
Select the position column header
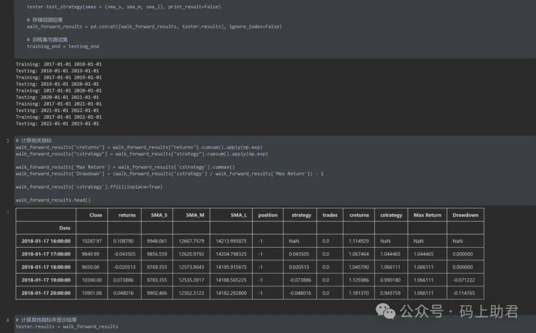point(268,215)
